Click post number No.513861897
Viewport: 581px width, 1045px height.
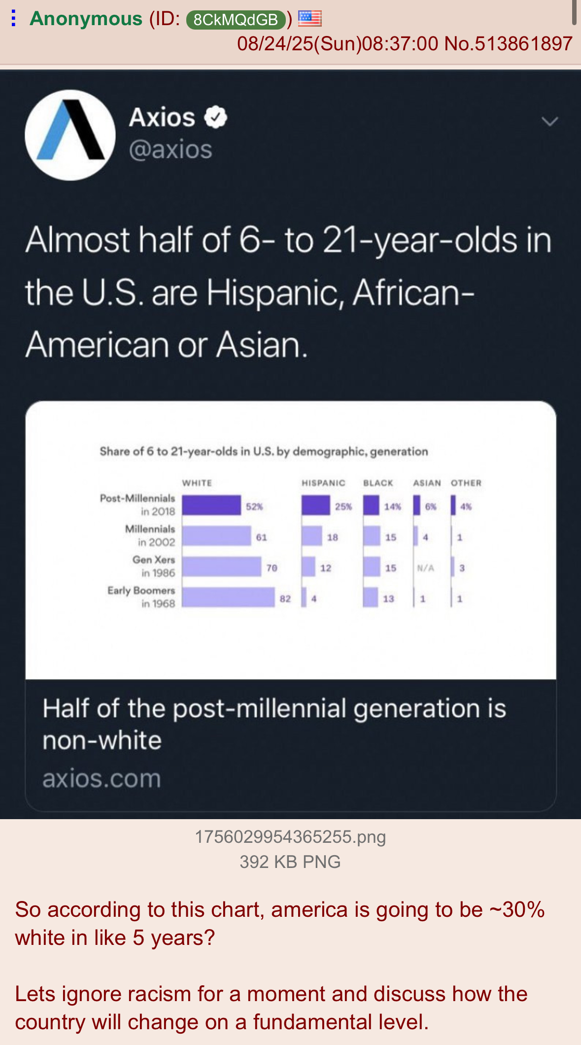coord(508,44)
